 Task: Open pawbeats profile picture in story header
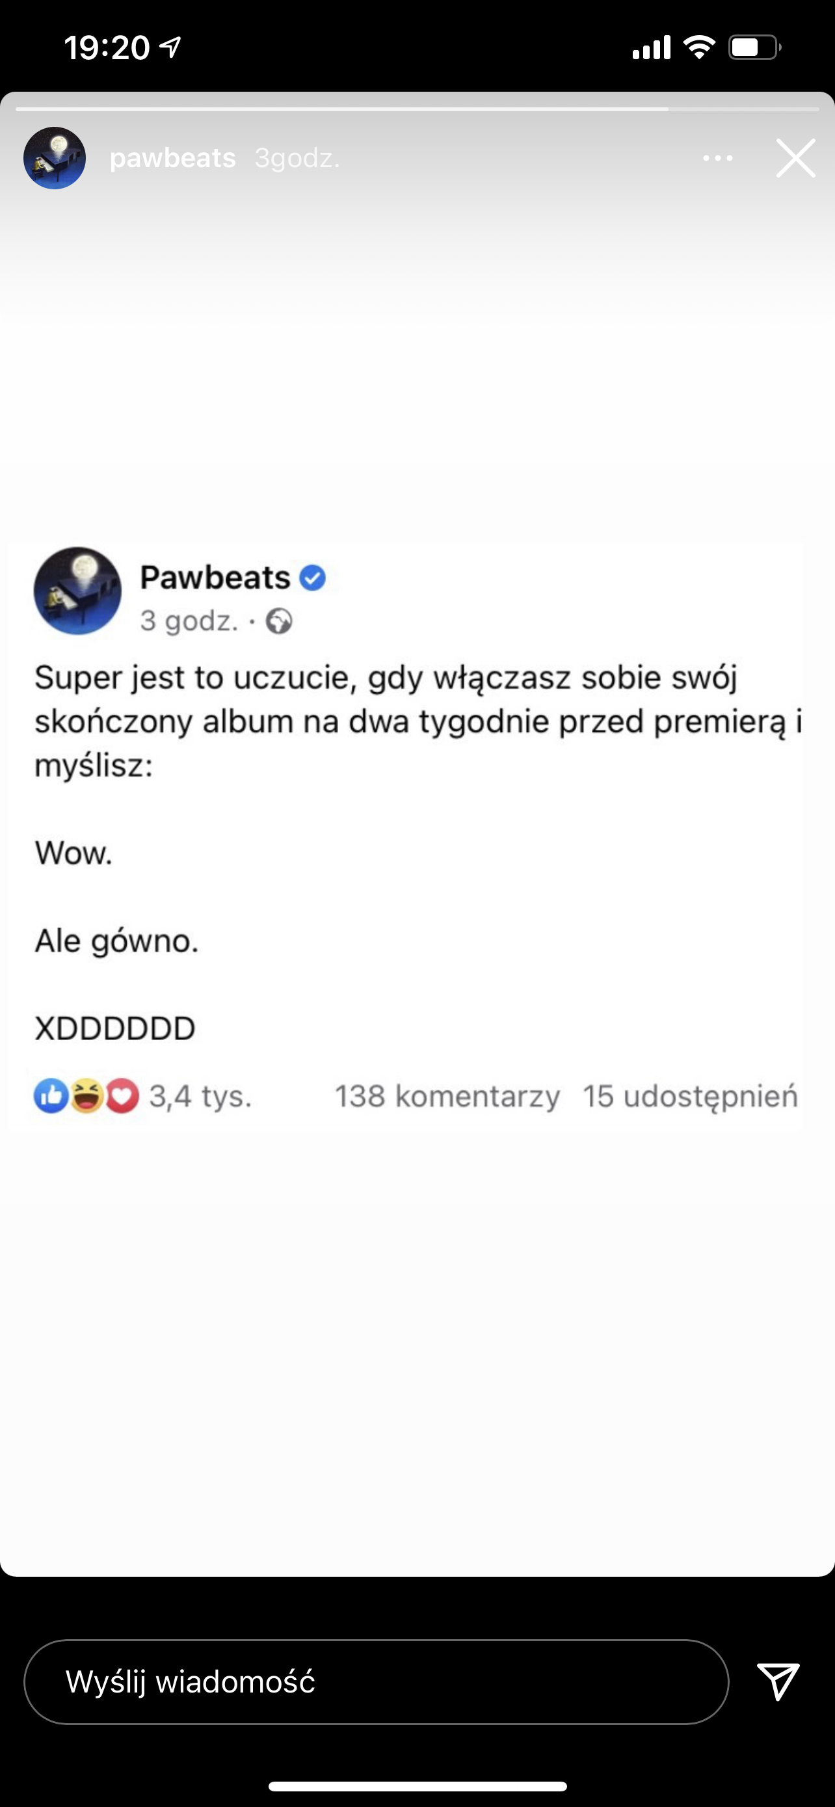(x=55, y=158)
